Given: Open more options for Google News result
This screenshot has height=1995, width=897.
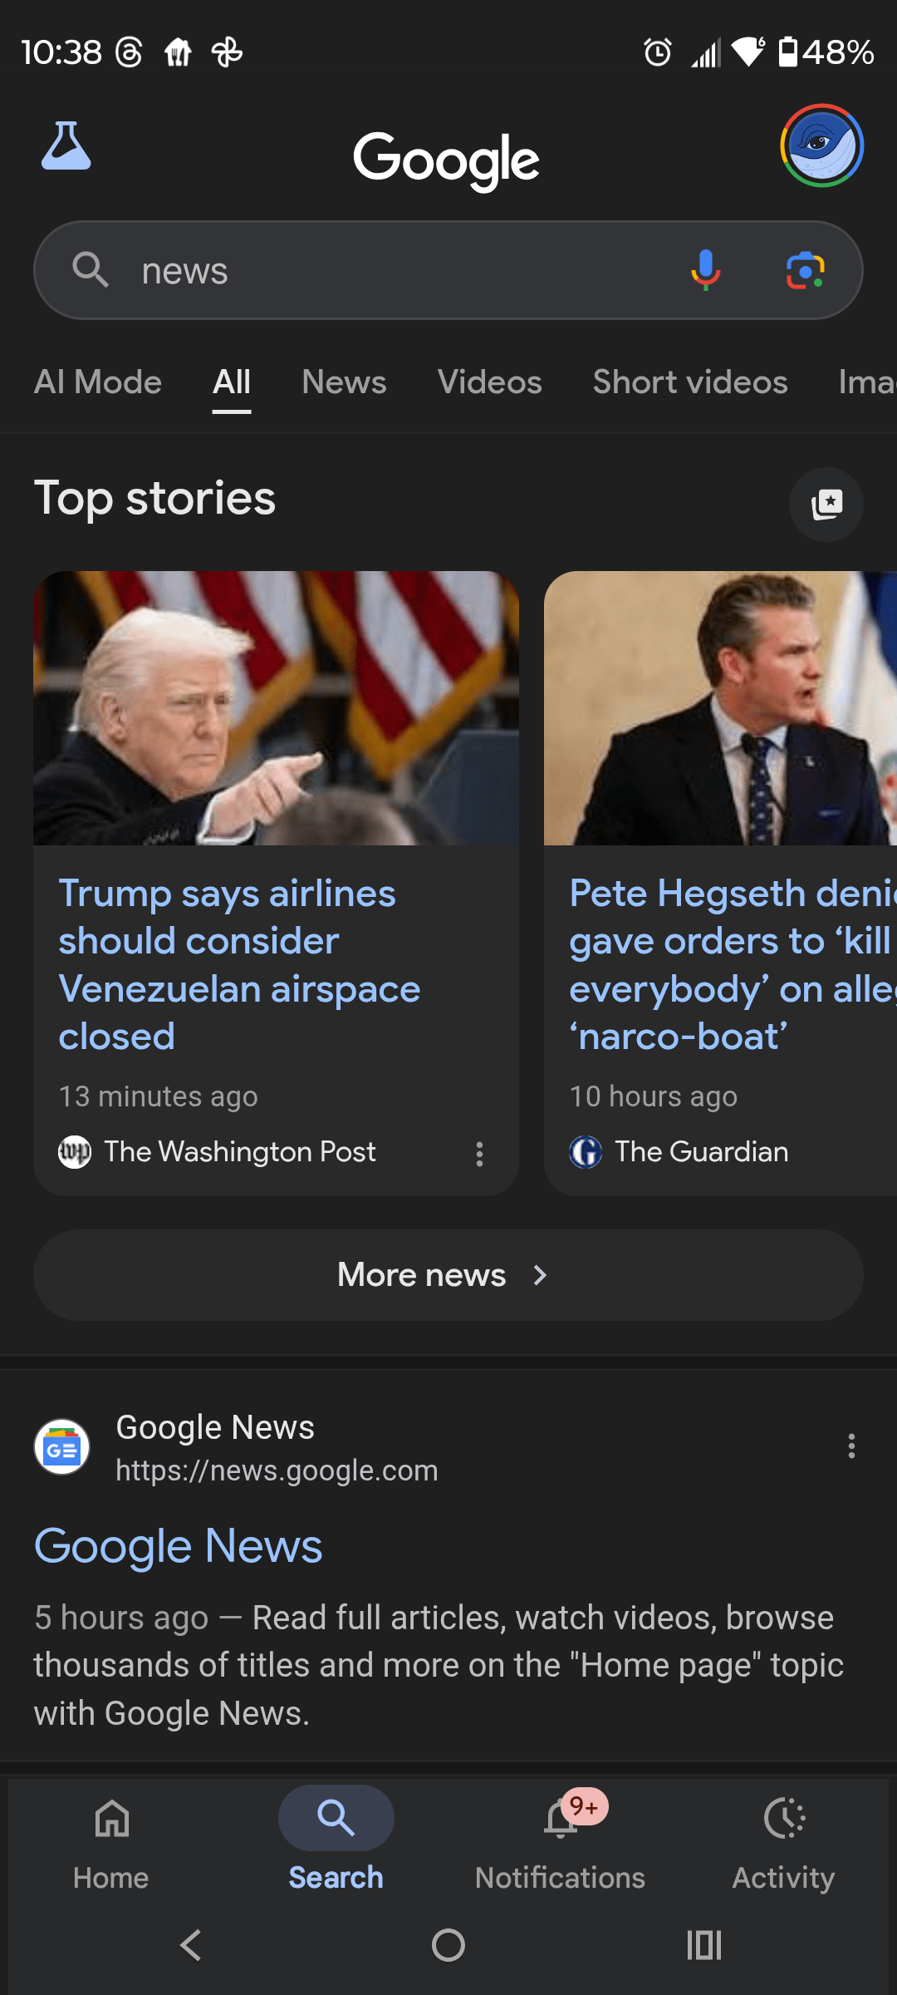Looking at the screenshot, I should 851,1446.
